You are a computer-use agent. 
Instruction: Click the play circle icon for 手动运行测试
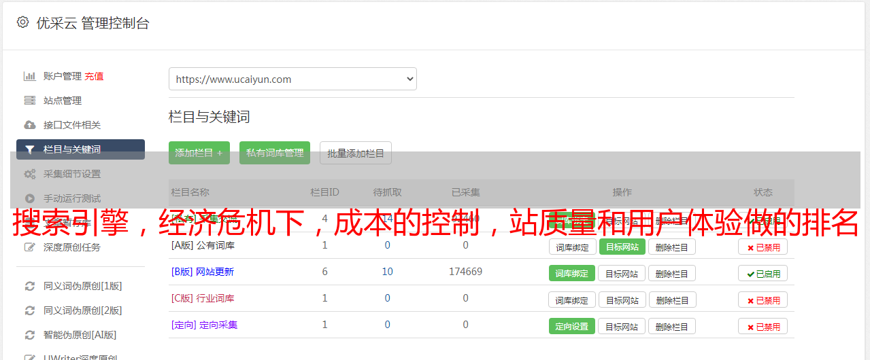[29, 198]
